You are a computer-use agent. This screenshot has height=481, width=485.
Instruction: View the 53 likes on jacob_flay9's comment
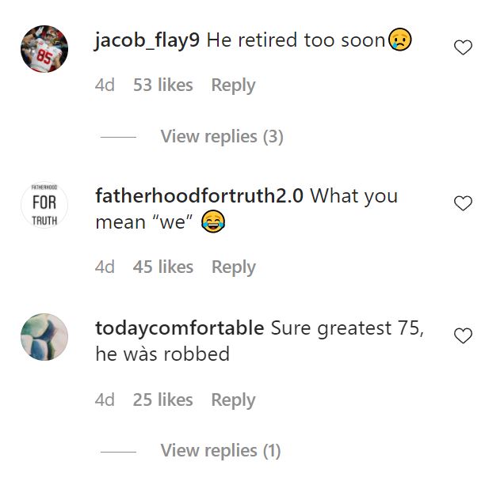click(162, 85)
